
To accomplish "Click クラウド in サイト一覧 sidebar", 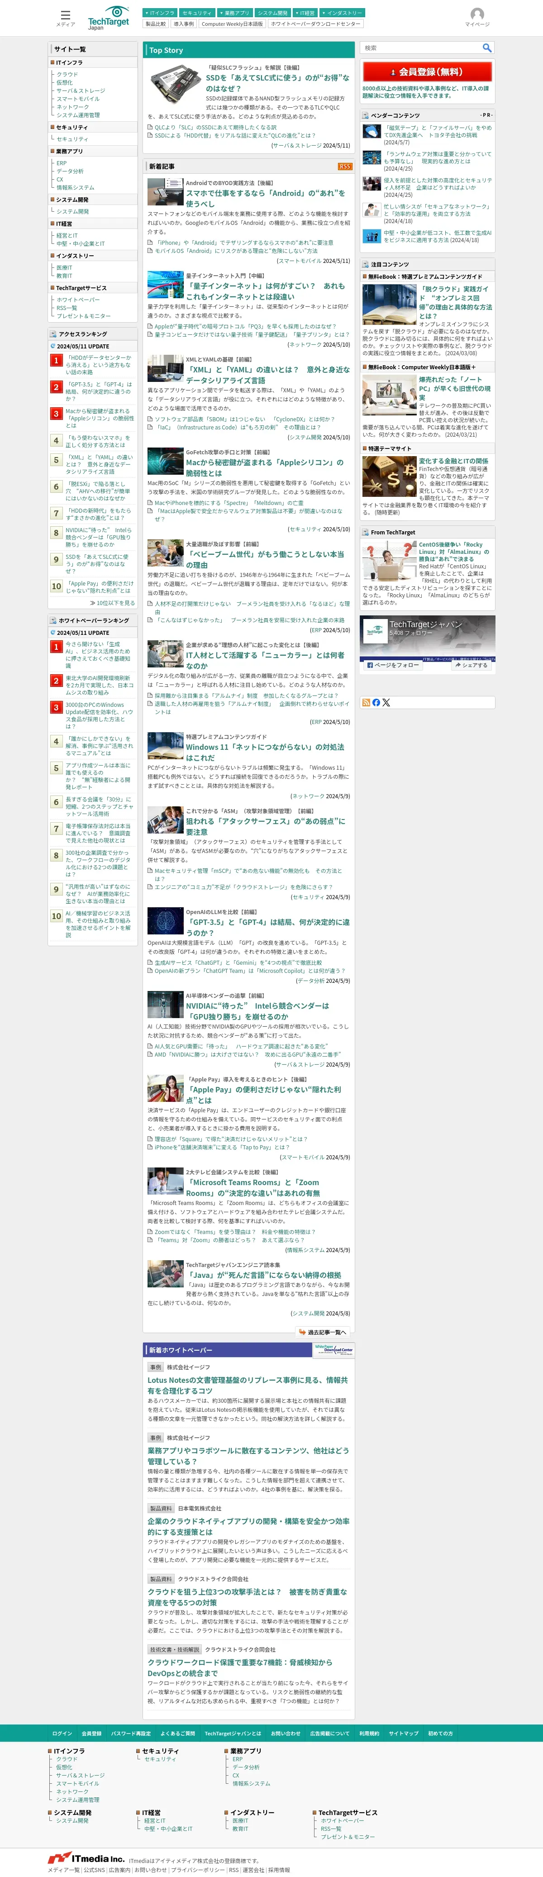I will pyautogui.click(x=67, y=74).
